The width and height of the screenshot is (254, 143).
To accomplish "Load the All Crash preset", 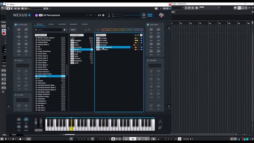I will [113, 41].
